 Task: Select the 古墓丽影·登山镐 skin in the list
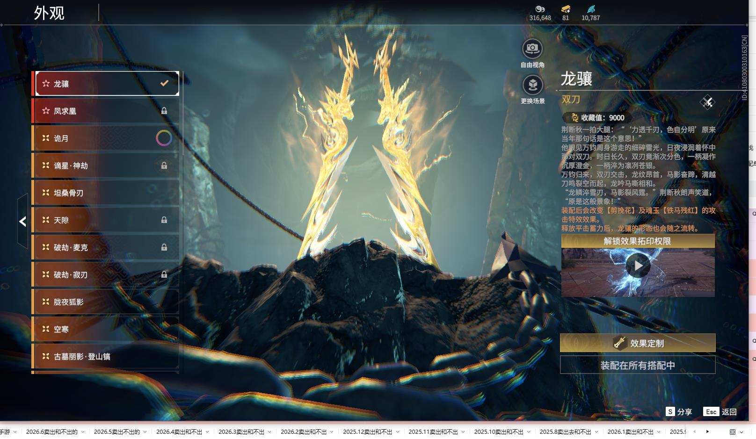tap(106, 356)
